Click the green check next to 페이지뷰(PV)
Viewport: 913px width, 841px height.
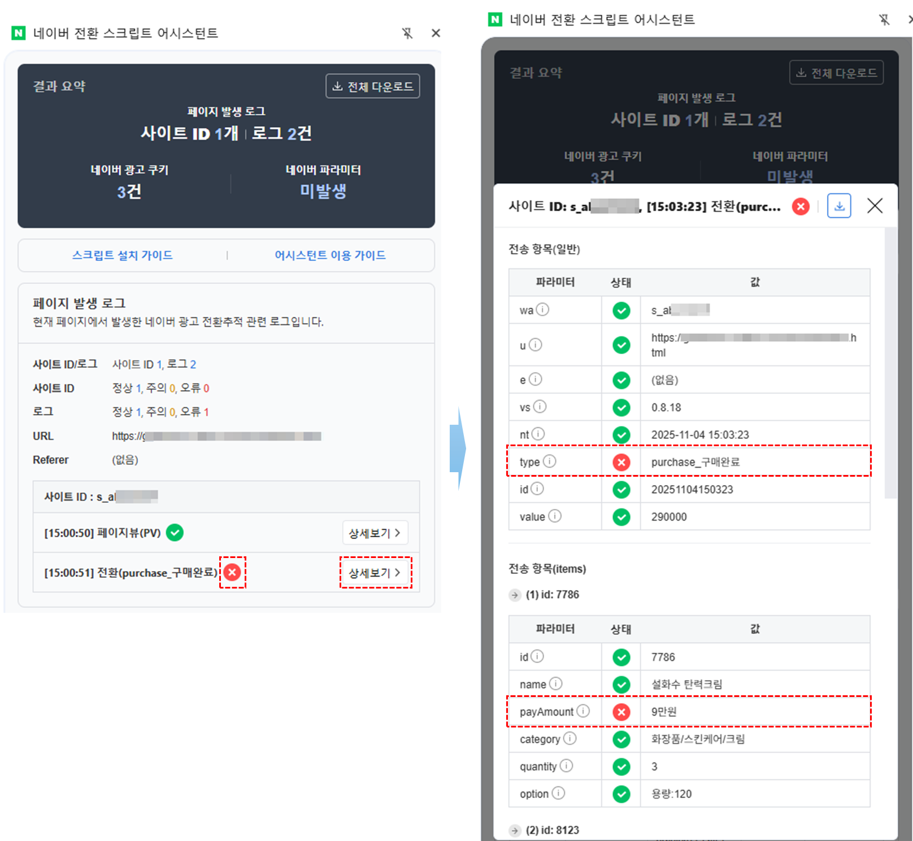click(x=175, y=533)
